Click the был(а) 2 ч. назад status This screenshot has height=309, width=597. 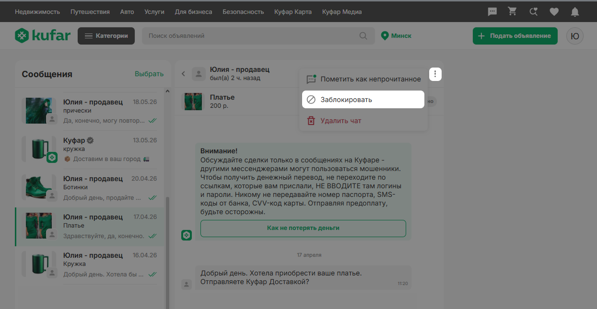click(235, 78)
